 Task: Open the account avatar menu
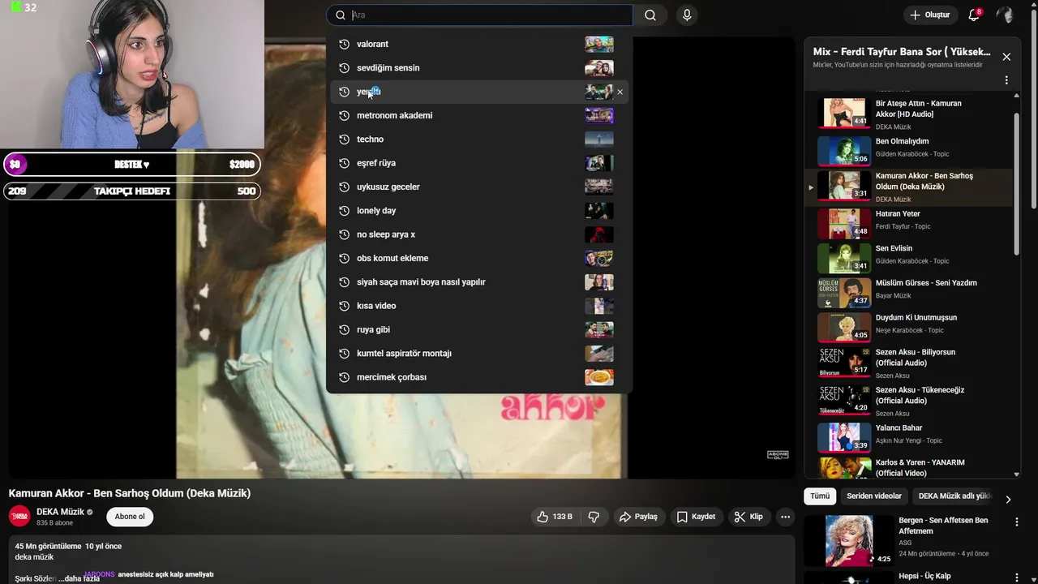click(1005, 15)
